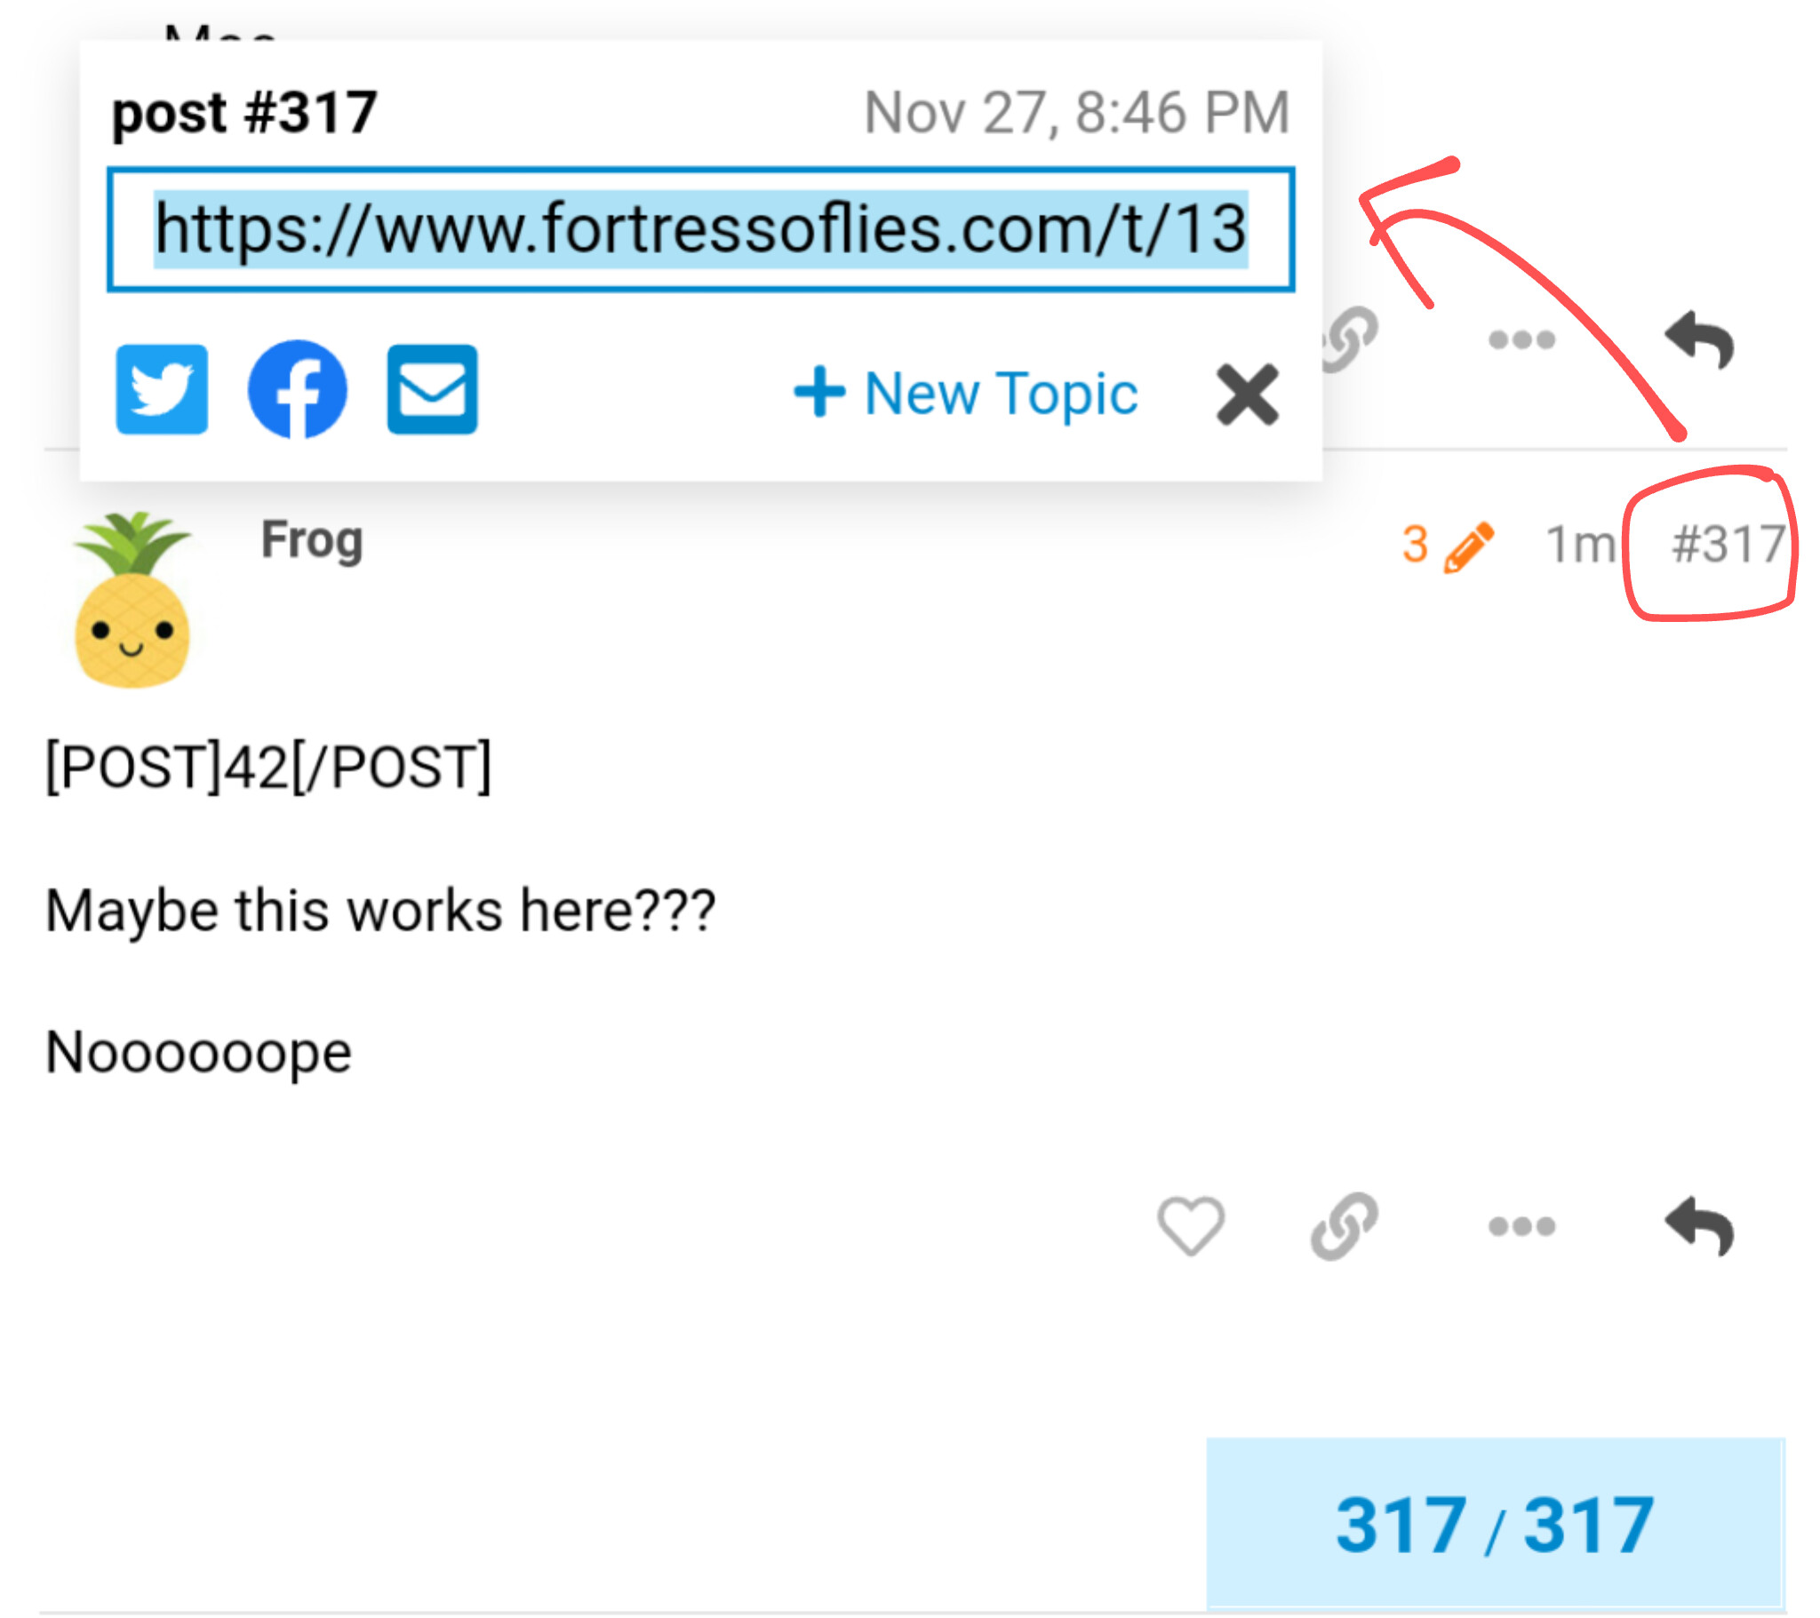
Task: Expand ellipsis menu on previous post
Action: pos(1521,339)
